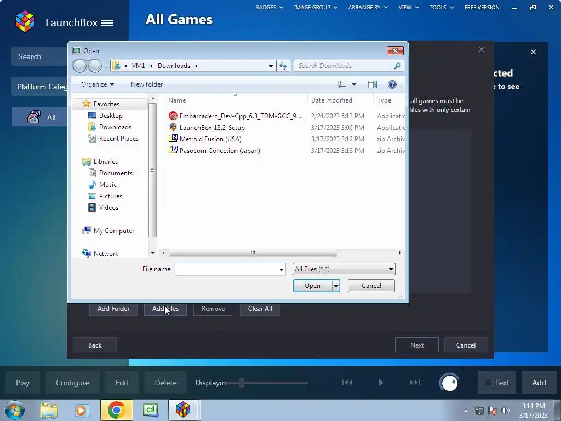Click the refresh folder icon
561x421 pixels.
coord(283,66)
